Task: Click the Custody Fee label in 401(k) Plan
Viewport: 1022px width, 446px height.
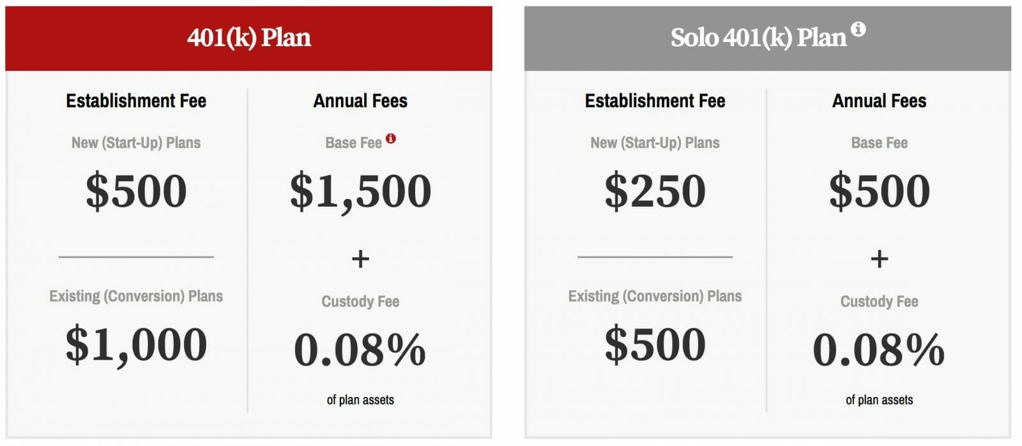Action: 360,301
